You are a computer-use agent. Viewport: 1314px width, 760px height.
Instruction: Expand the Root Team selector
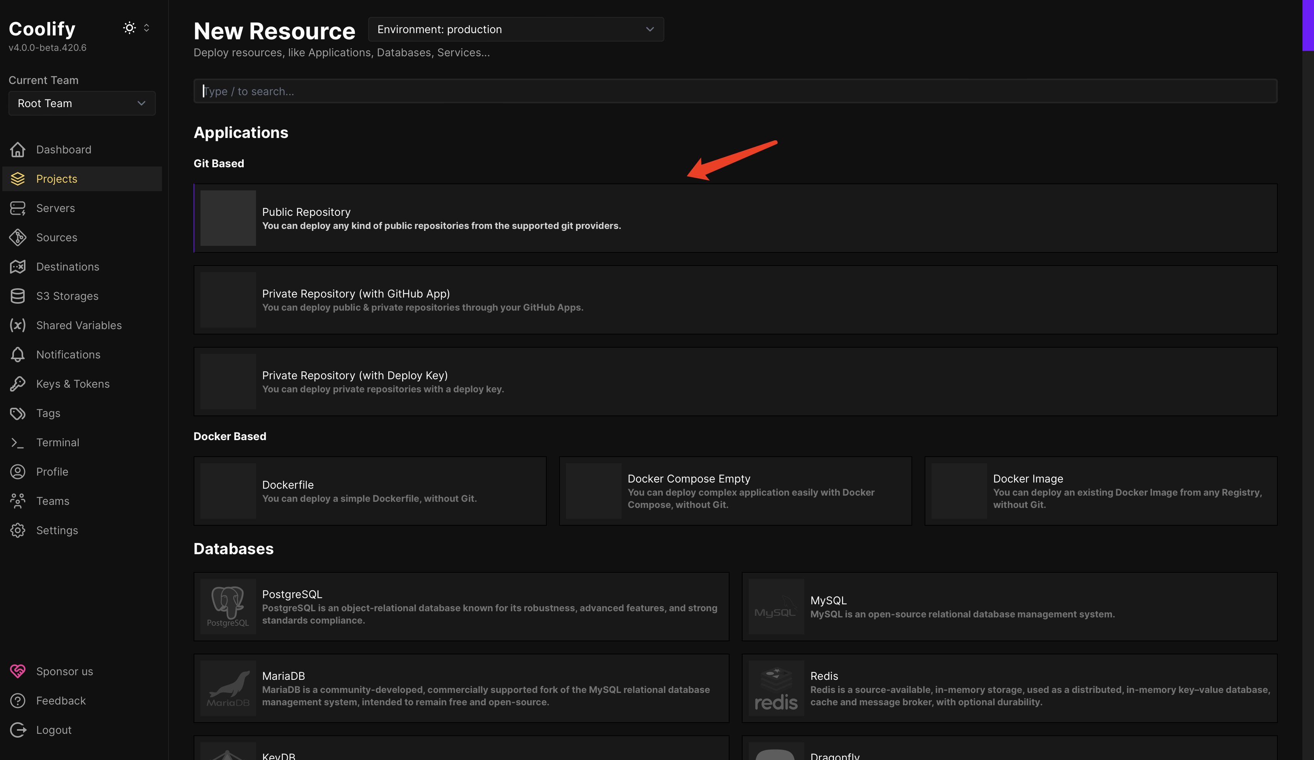(82, 103)
